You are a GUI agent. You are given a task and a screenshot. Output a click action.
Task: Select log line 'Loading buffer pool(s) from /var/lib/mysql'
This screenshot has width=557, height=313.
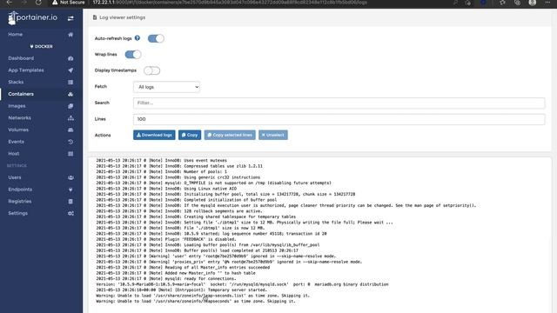click(208, 245)
